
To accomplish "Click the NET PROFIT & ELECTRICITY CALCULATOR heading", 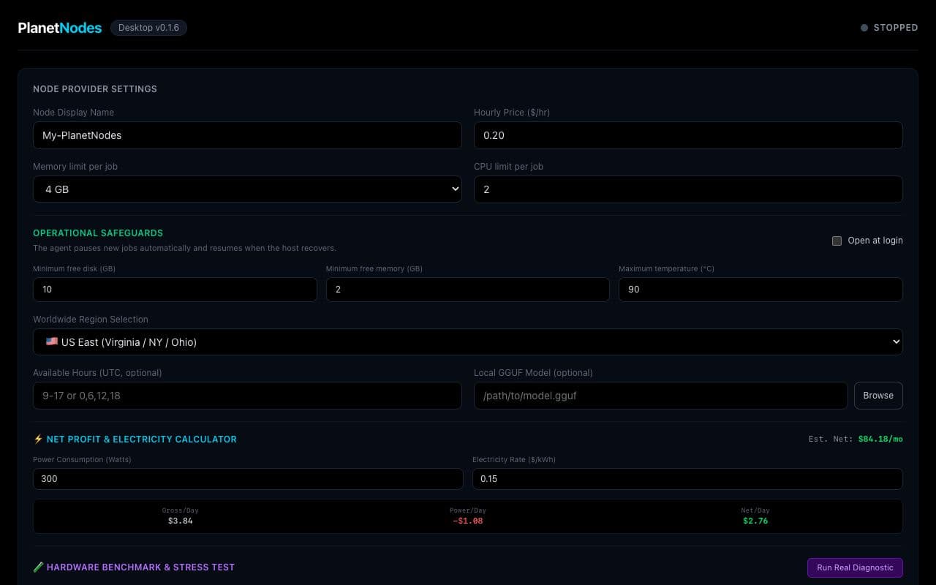I will (x=141, y=439).
